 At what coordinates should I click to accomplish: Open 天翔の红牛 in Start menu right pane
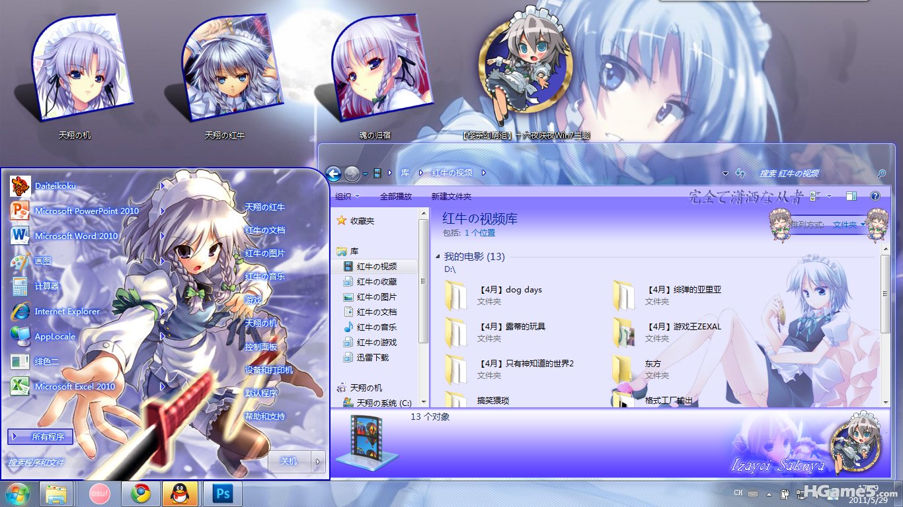coord(264,207)
